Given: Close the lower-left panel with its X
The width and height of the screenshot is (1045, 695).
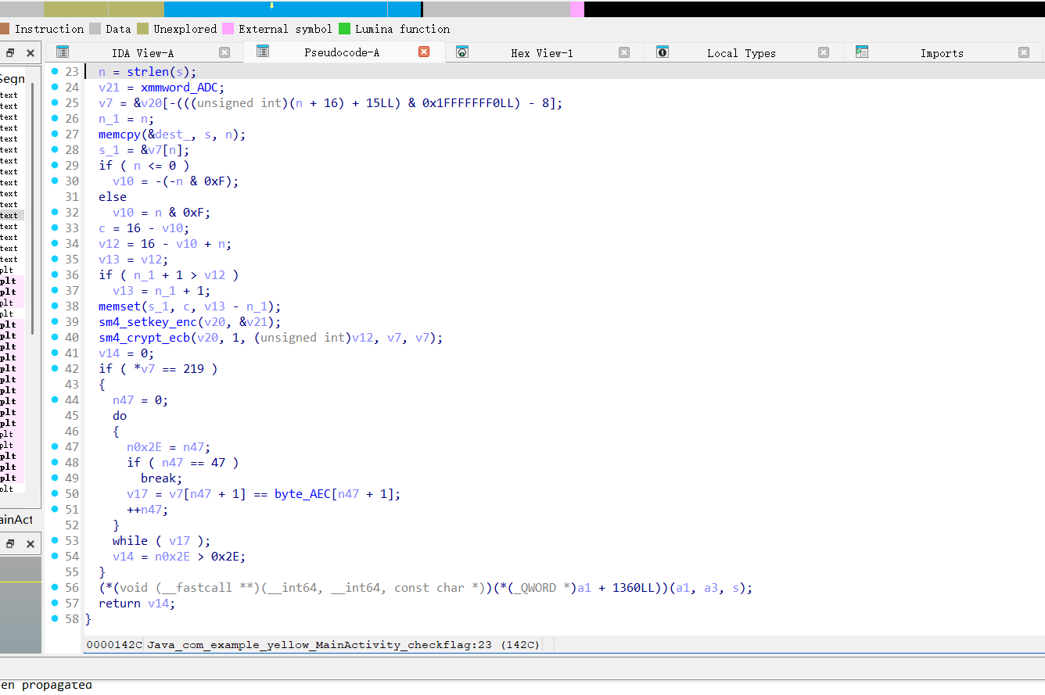Looking at the screenshot, I should 31,543.
